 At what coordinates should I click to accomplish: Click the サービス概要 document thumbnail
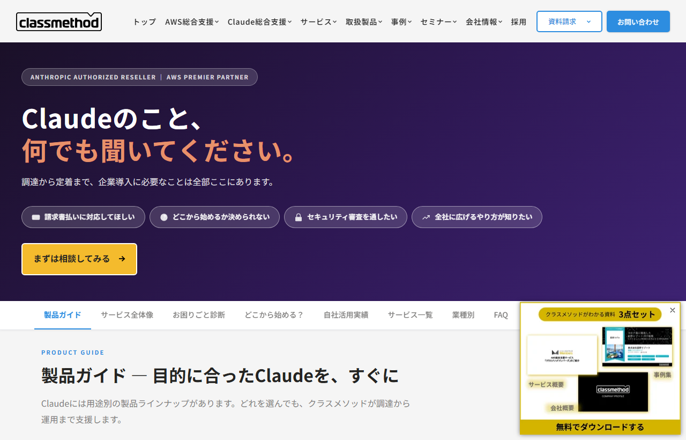click(x=562, y=355)
